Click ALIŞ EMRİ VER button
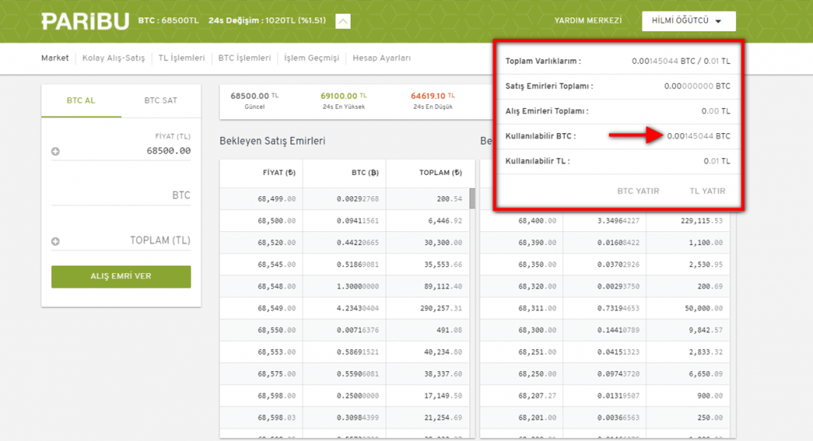 (x=121, y=277)
